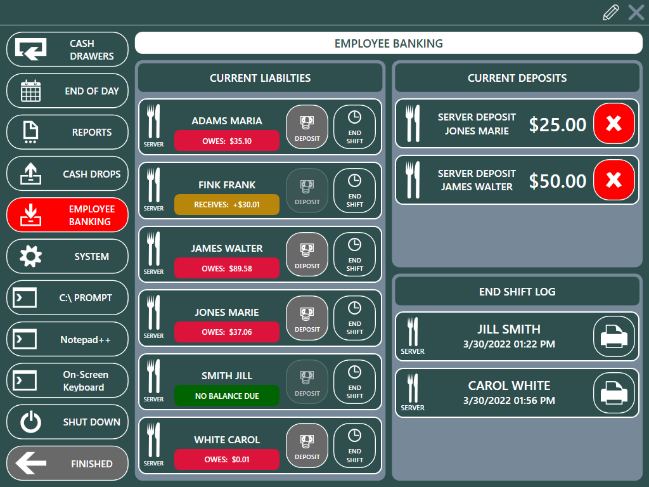Launch Notepad++ from the sidebar
Screen dimensions: 649x487
pyautogui.click(x=67, y=340)
